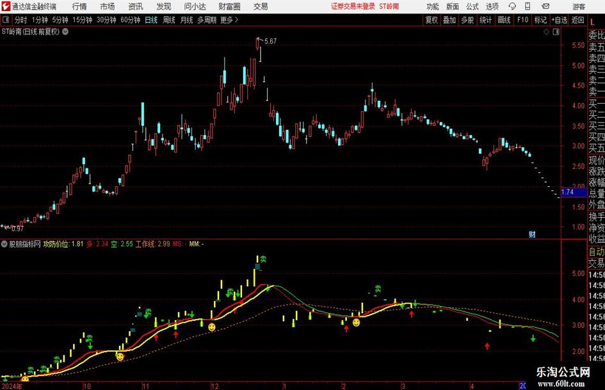The width and height of the screenshot is (605, 390).
Task: Click +自选 to add to watchlist
Action: [x=560, y=20]
